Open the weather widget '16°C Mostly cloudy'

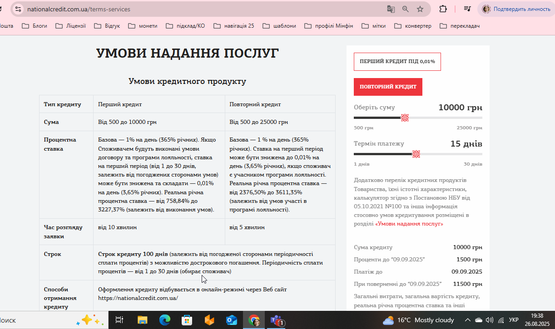[418, 320]
